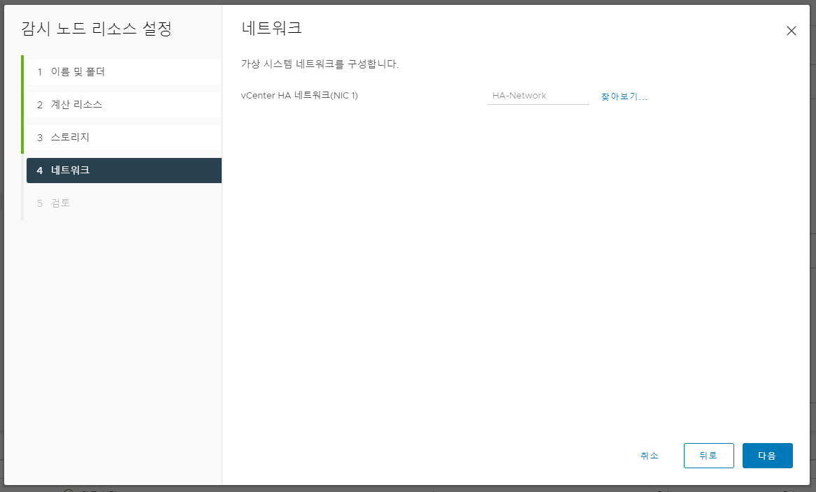The image size is (816, 492).
Task: Go to step 3 스토리지
Action: pos(124,137)
